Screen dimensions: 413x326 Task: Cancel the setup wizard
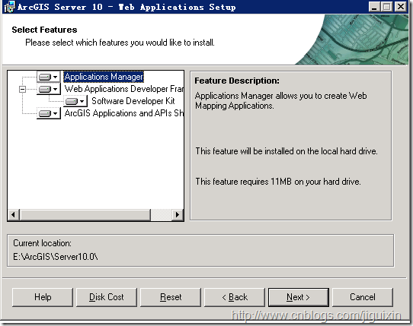(363, 297)
